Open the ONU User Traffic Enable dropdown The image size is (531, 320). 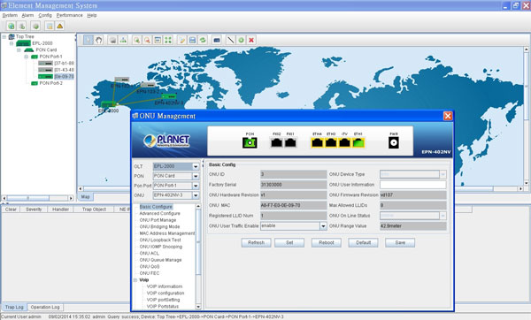pos(323,226)
